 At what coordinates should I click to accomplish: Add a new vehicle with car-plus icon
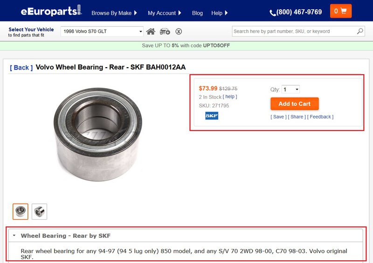tap(165, 31)
